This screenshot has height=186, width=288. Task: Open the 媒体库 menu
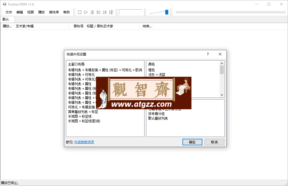pyautogui.click(x=54, y=12)
